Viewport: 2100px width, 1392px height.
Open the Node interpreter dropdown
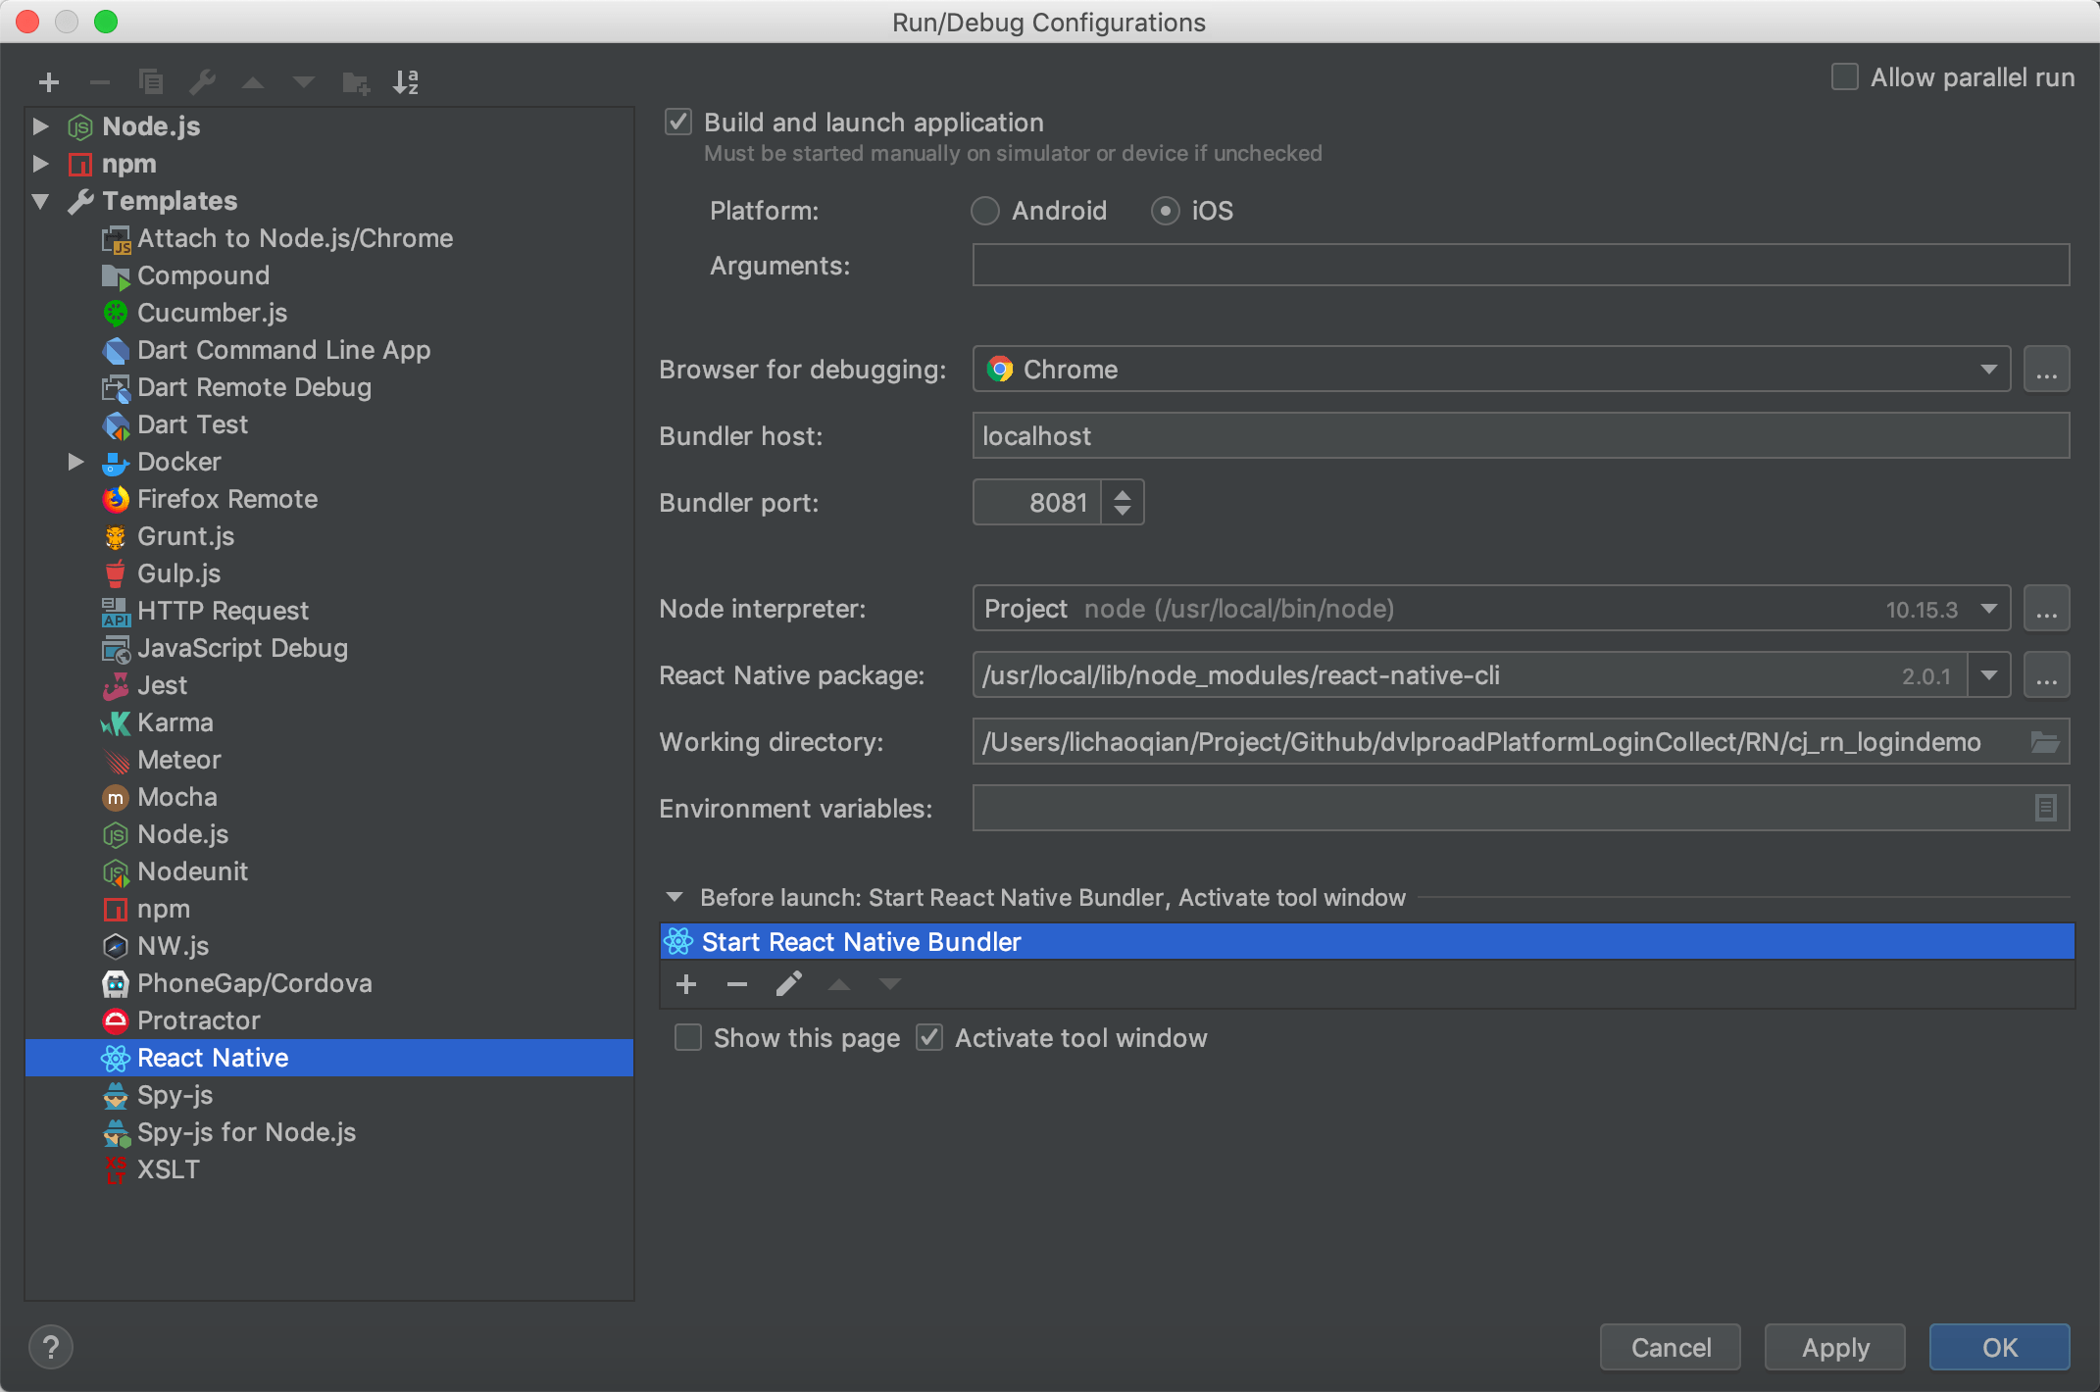coord(1988,609)
